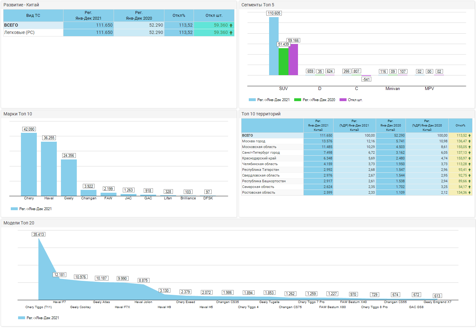Click the Откл шт. column header
This screenshot has height=336, width=476.
214,16
